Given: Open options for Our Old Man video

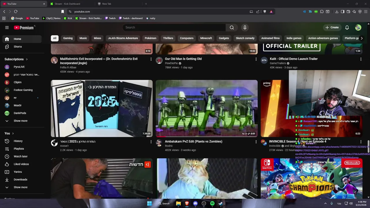Looking at the screenshot, I should click(256, 59).
